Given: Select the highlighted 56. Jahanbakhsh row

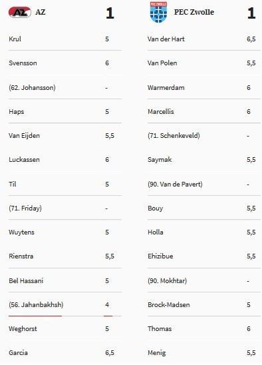Looking at the screenshot, I should point(65,304).
